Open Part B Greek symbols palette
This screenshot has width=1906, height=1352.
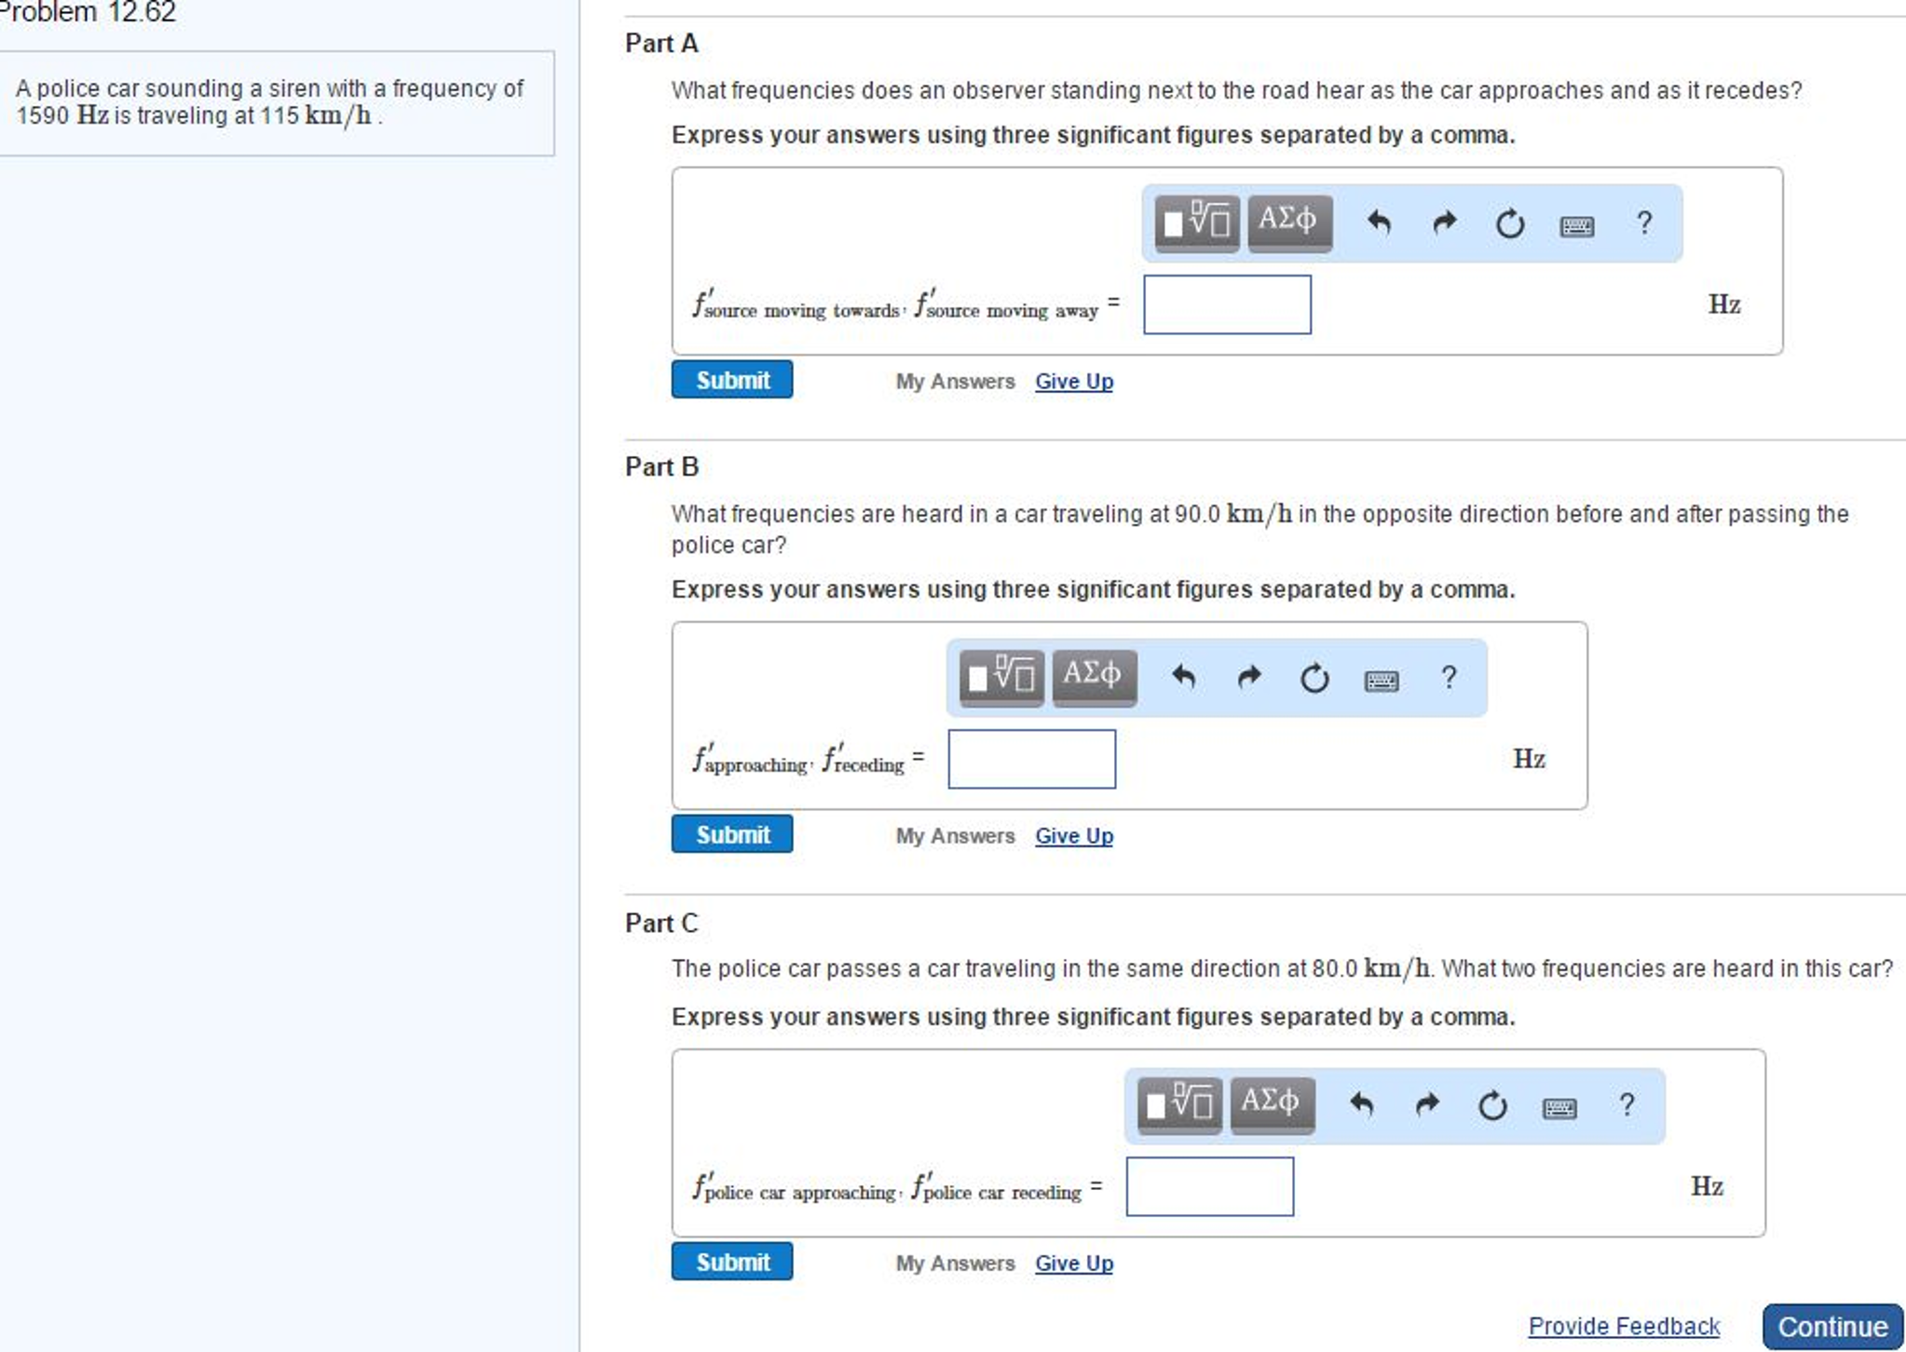tap(1093, 677)
